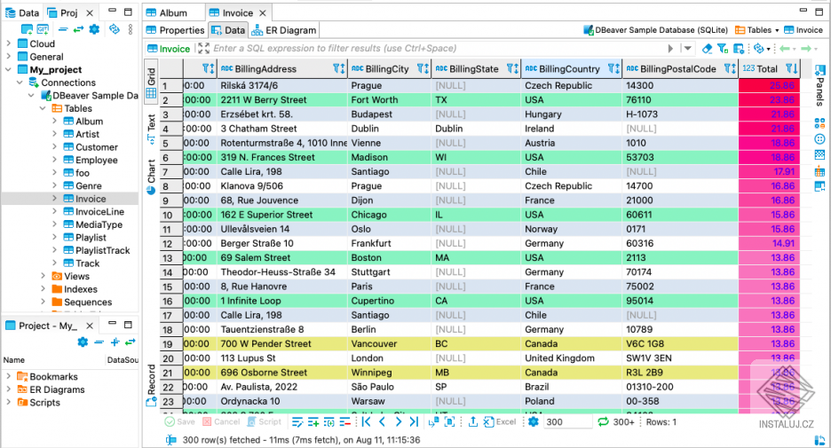The height and width of the screenshot is (448, 831).
Task: Click the Excel export button
Action: pos(500,422)
